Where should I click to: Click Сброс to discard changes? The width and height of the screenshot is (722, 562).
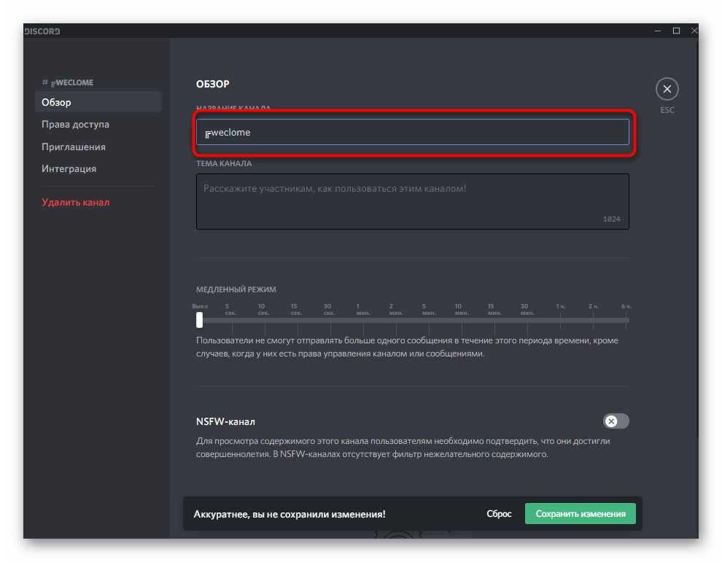(499, 514)
